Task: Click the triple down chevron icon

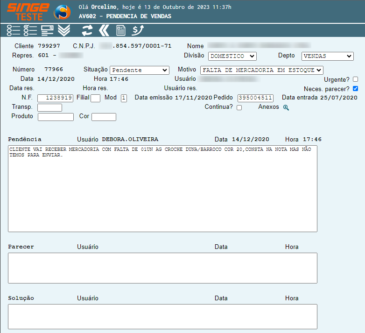Action: (x=64, y=31)
